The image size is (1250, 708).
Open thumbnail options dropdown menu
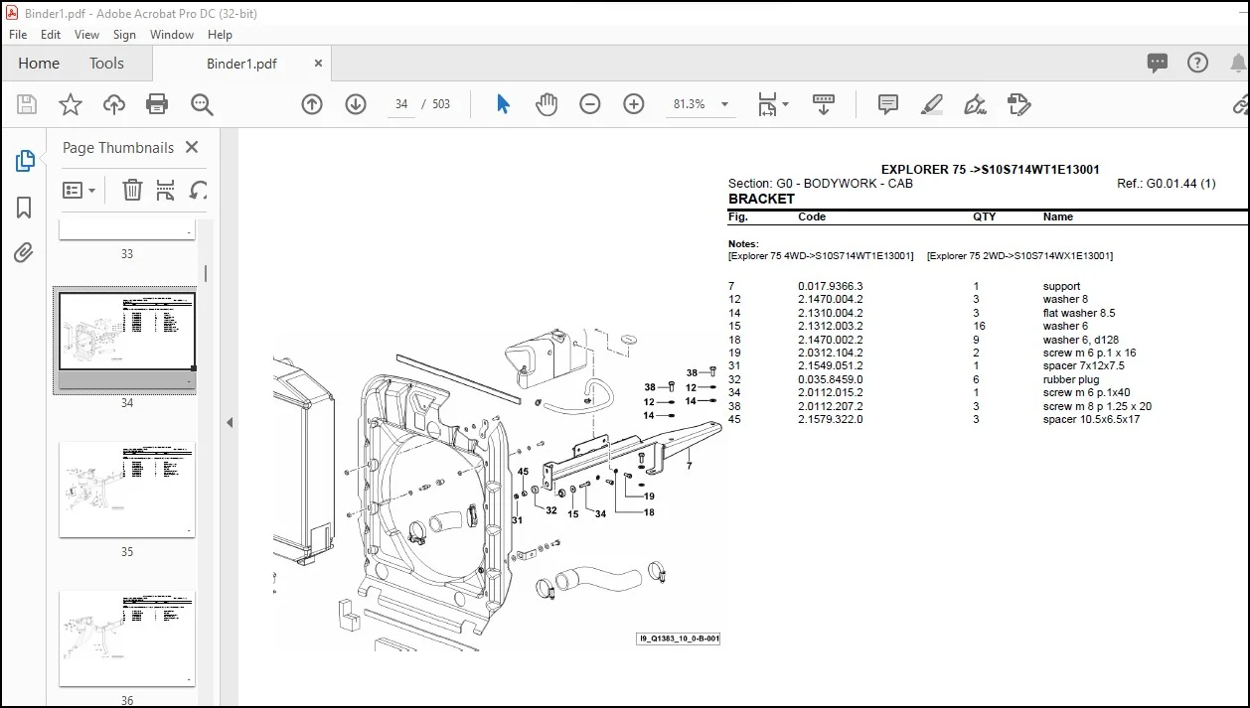[79, 190]
